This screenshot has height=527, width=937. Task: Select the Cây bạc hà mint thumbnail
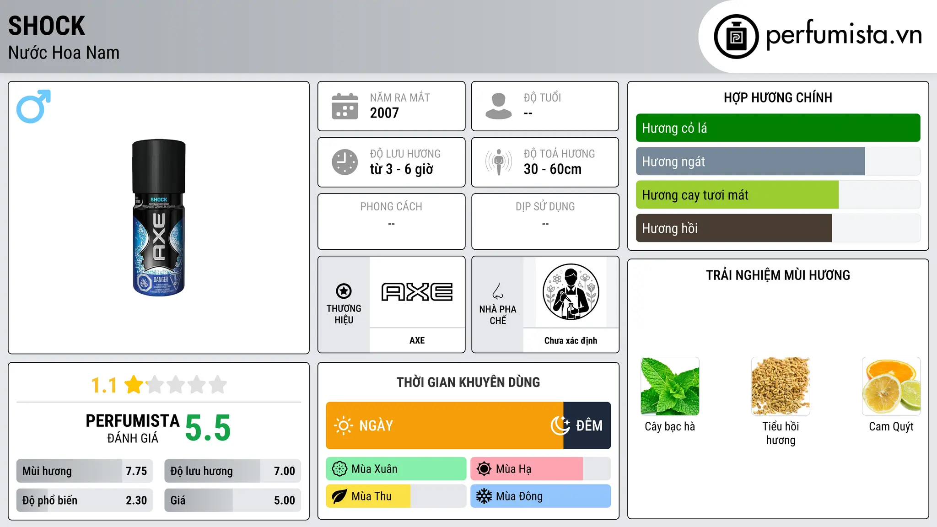[670, 386]
